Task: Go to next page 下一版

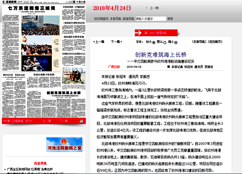Action: point(63,121)
